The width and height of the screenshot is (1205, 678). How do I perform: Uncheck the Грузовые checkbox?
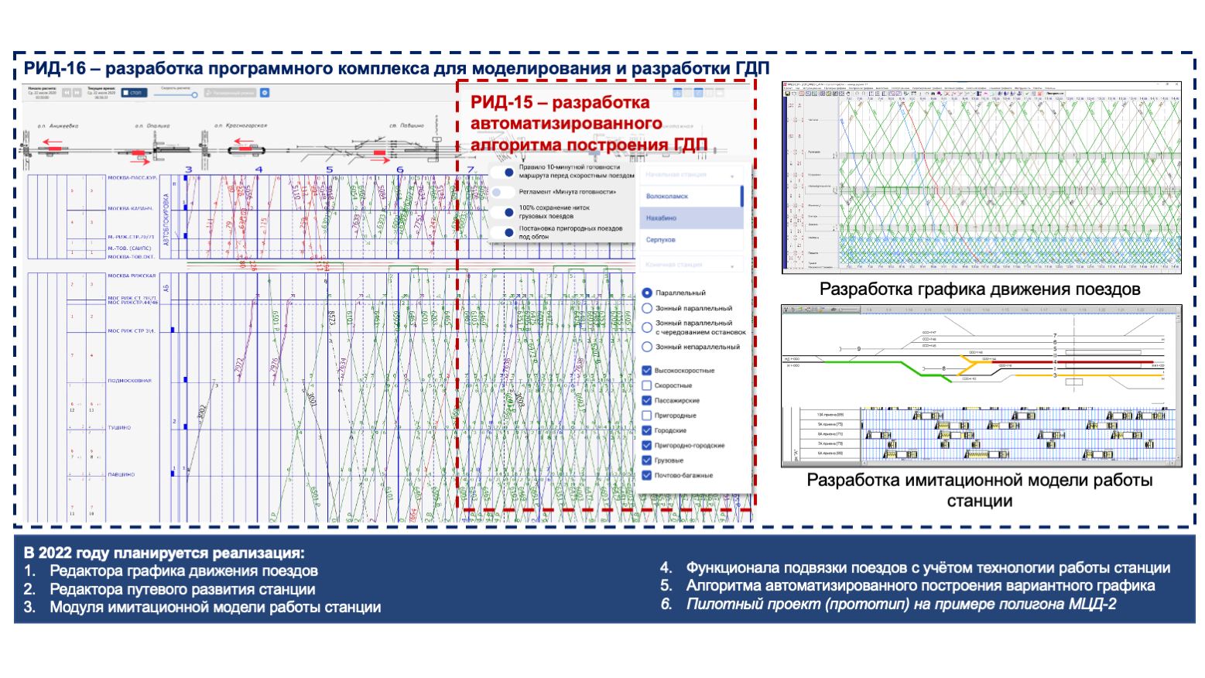[x=647, y=460]
